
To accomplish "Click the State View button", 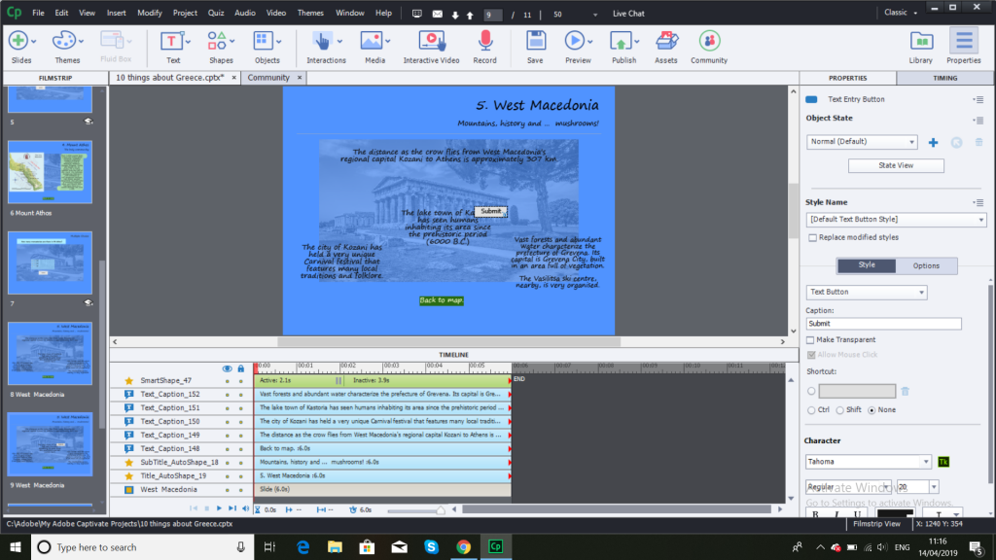I will pyautogui.click(x=896, y=166).
